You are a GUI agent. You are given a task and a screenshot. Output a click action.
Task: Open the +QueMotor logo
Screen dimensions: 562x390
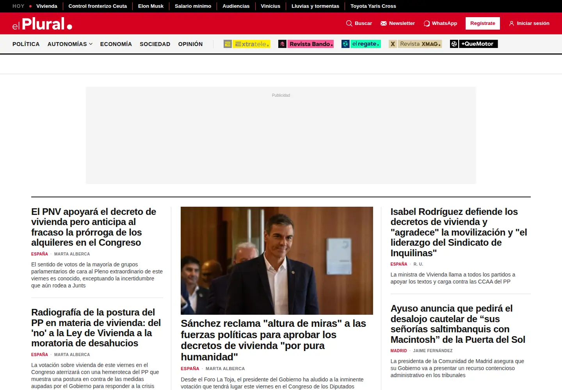(474, 44)
